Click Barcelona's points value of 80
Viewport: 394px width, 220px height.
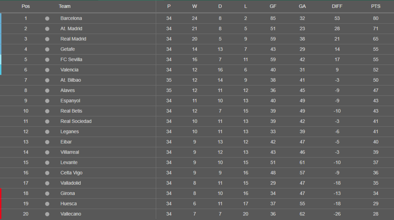point(375,18)
